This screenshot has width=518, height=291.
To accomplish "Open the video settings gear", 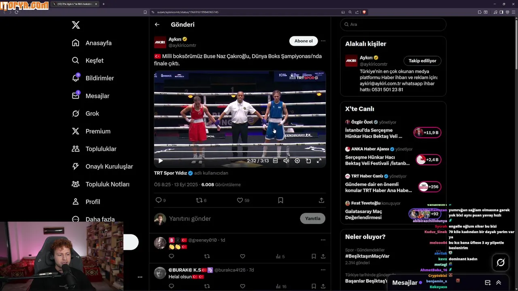I will (x=297, y=161).
